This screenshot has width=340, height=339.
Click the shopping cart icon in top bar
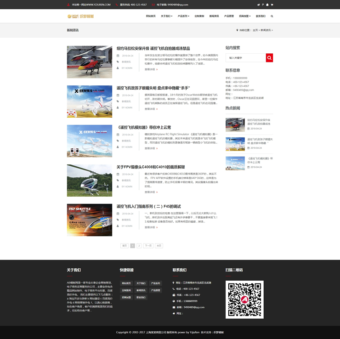(272, 5)
